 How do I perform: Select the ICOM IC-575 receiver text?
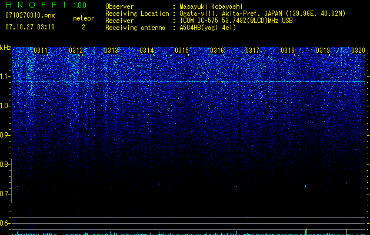click(x=236, y=21)
